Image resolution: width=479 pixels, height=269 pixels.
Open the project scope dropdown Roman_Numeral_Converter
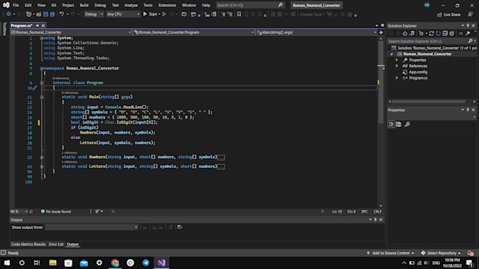click(x=71, y=32)
